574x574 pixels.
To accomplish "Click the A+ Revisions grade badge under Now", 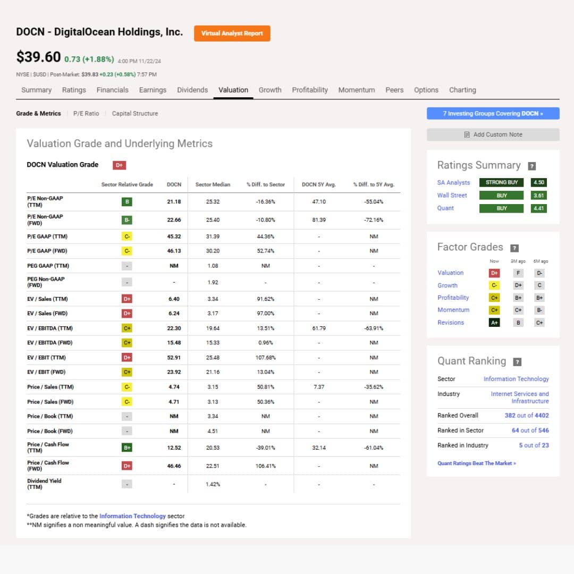I will 494,323.
